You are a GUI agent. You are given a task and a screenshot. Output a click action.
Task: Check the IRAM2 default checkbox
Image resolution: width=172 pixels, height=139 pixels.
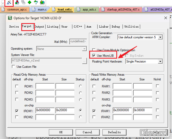tap(94, 117)
